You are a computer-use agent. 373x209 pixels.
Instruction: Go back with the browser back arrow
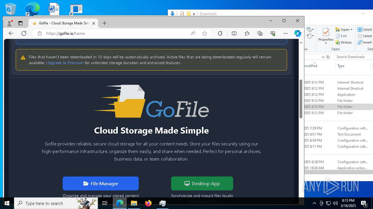point(11,33)
